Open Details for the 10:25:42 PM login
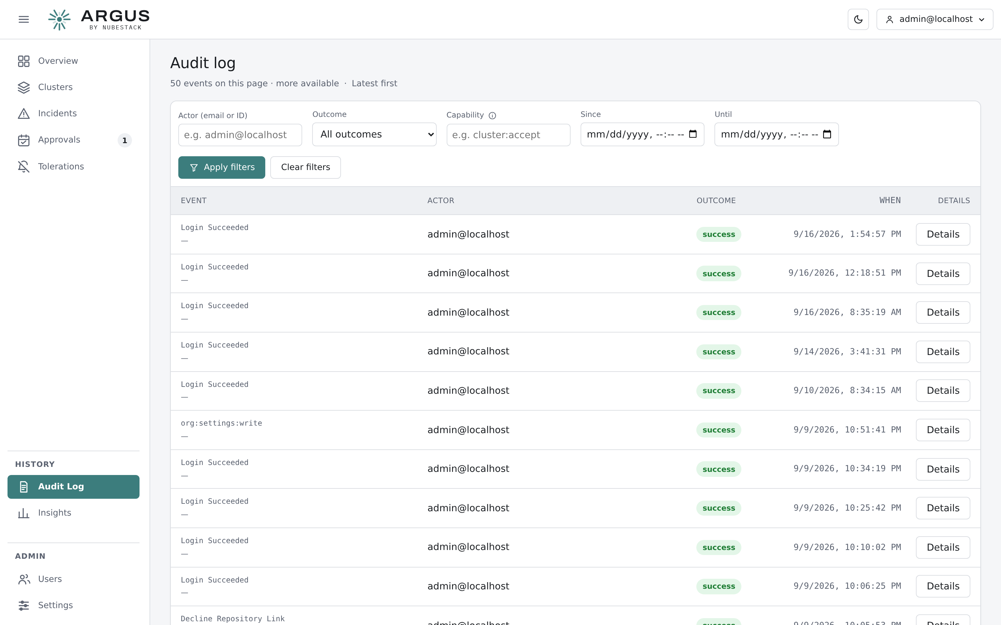Image resolution: width=1001 pixels, height=625 pixels. pos(943,508)
